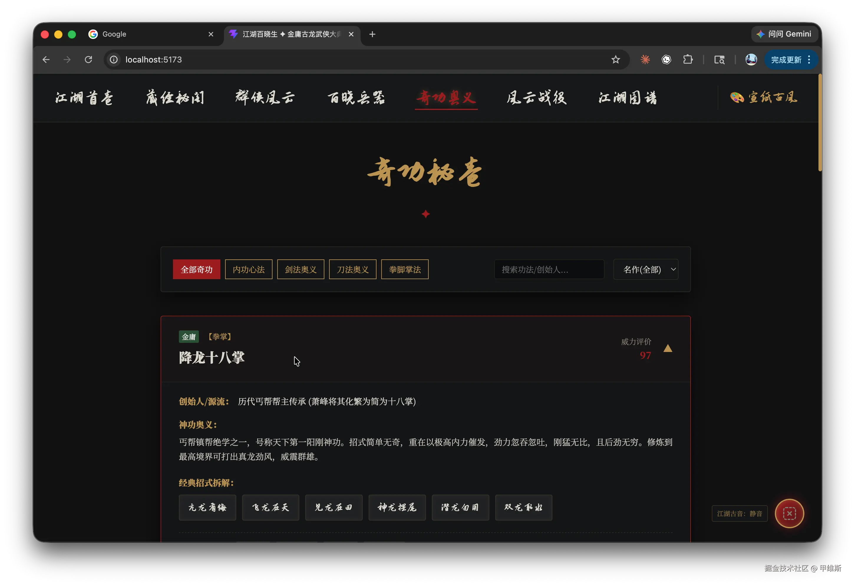855x586 pixels.
Task: Select the 奇功奥义 nav item
Action: 446,98
